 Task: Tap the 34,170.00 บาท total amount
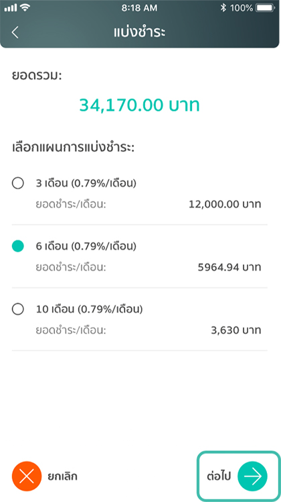tap(140, 105)
